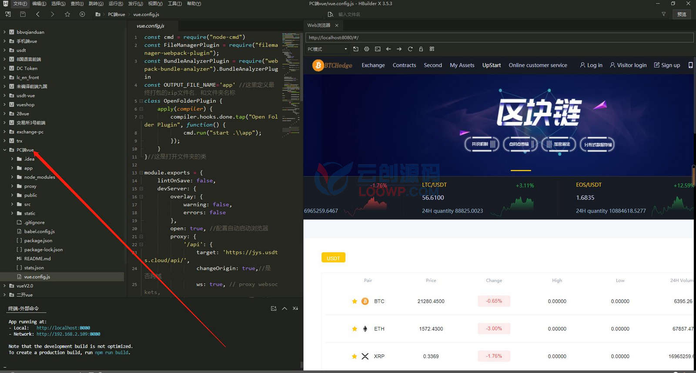Click the PC端vue breadcrumb segment

point(117,14)
